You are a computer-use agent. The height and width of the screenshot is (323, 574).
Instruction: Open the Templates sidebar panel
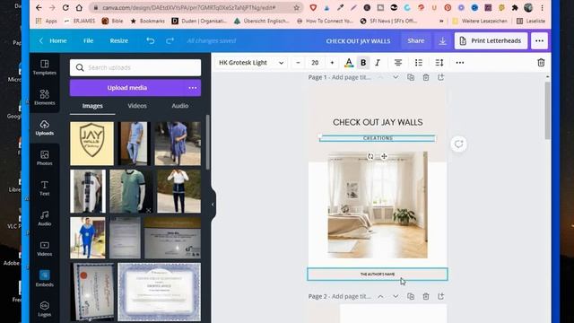click(x=44, y=67)
